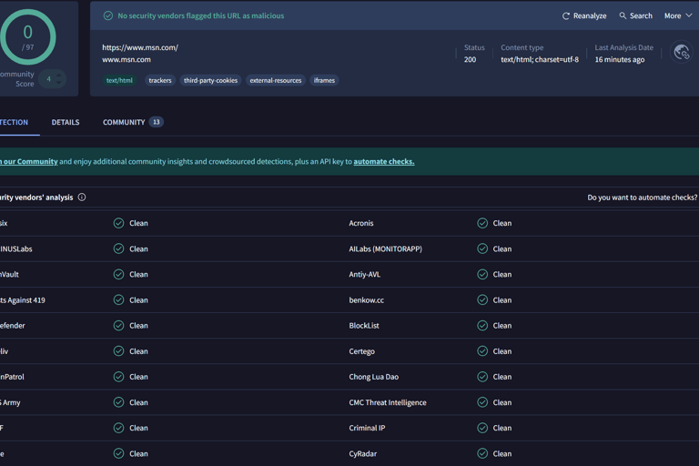Click the CyRadar vendor name
This screenshot has width=699, height=466.
363,454
